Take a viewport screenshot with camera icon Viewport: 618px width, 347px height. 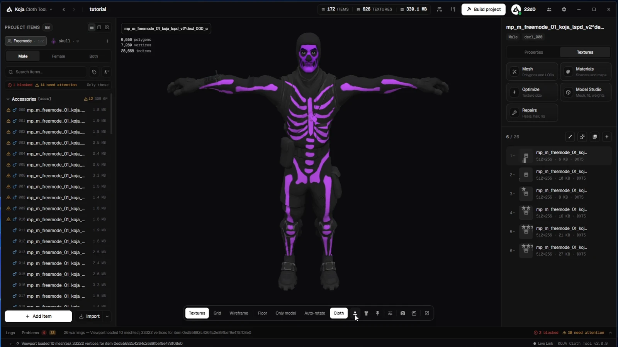pyautogui.click(x=402, y=313)
